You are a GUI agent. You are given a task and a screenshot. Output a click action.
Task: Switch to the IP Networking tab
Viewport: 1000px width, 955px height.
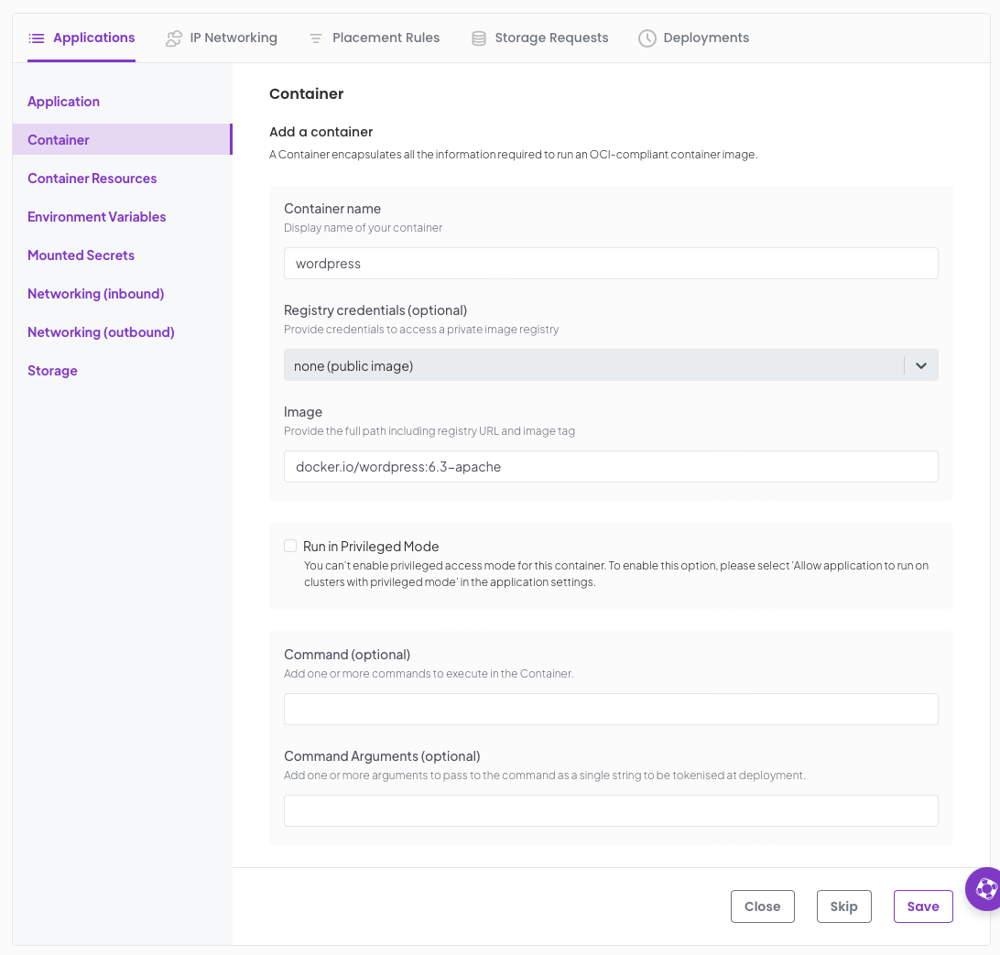pyautogui.click(x=222, y=38)
